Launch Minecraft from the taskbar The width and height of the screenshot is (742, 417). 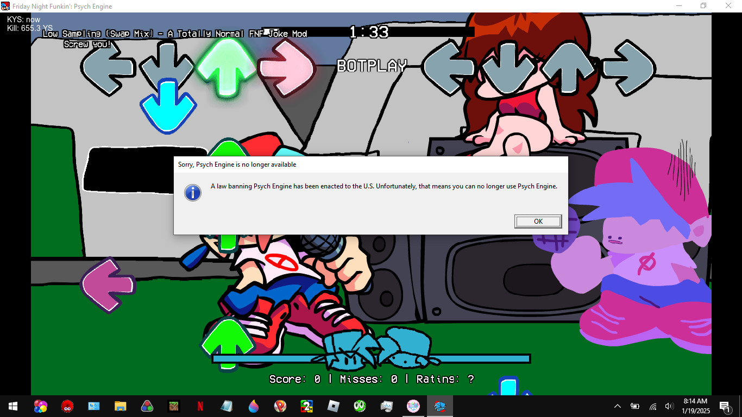tap(173, 406)
